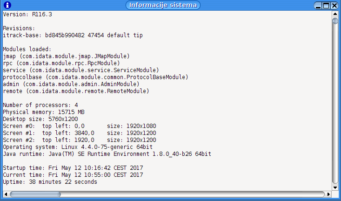Click the Uptime line of text
The height and width of the screenshot is (201, 341).
(x=50, y=182)
